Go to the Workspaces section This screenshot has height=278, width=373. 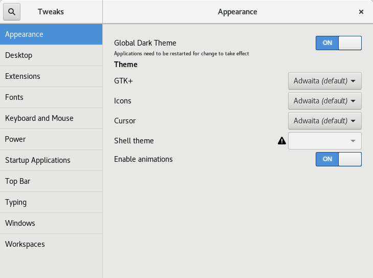pyautogui.click(x=51, y=244)
